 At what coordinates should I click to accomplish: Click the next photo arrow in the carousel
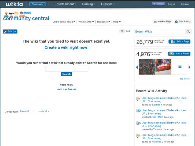(x=189, y=67)
